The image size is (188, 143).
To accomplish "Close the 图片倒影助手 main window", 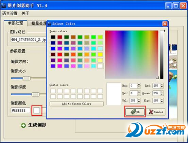I will tap(183, 5).
